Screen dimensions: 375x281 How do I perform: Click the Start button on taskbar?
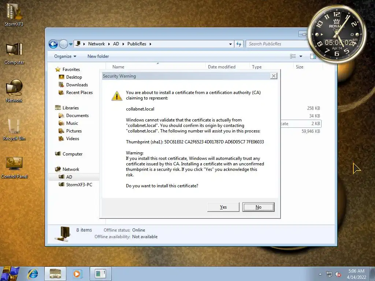click(x=10, y=274)
